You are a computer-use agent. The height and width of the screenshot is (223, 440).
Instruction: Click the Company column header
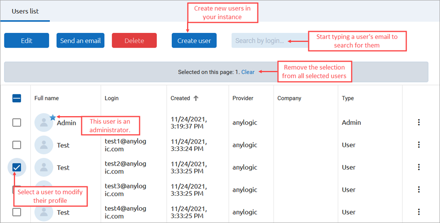coord(289,98)
